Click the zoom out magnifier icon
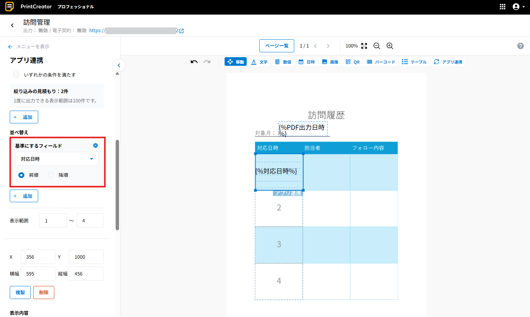The height and width of the screenshot is (317, 530). pos(377,46)
